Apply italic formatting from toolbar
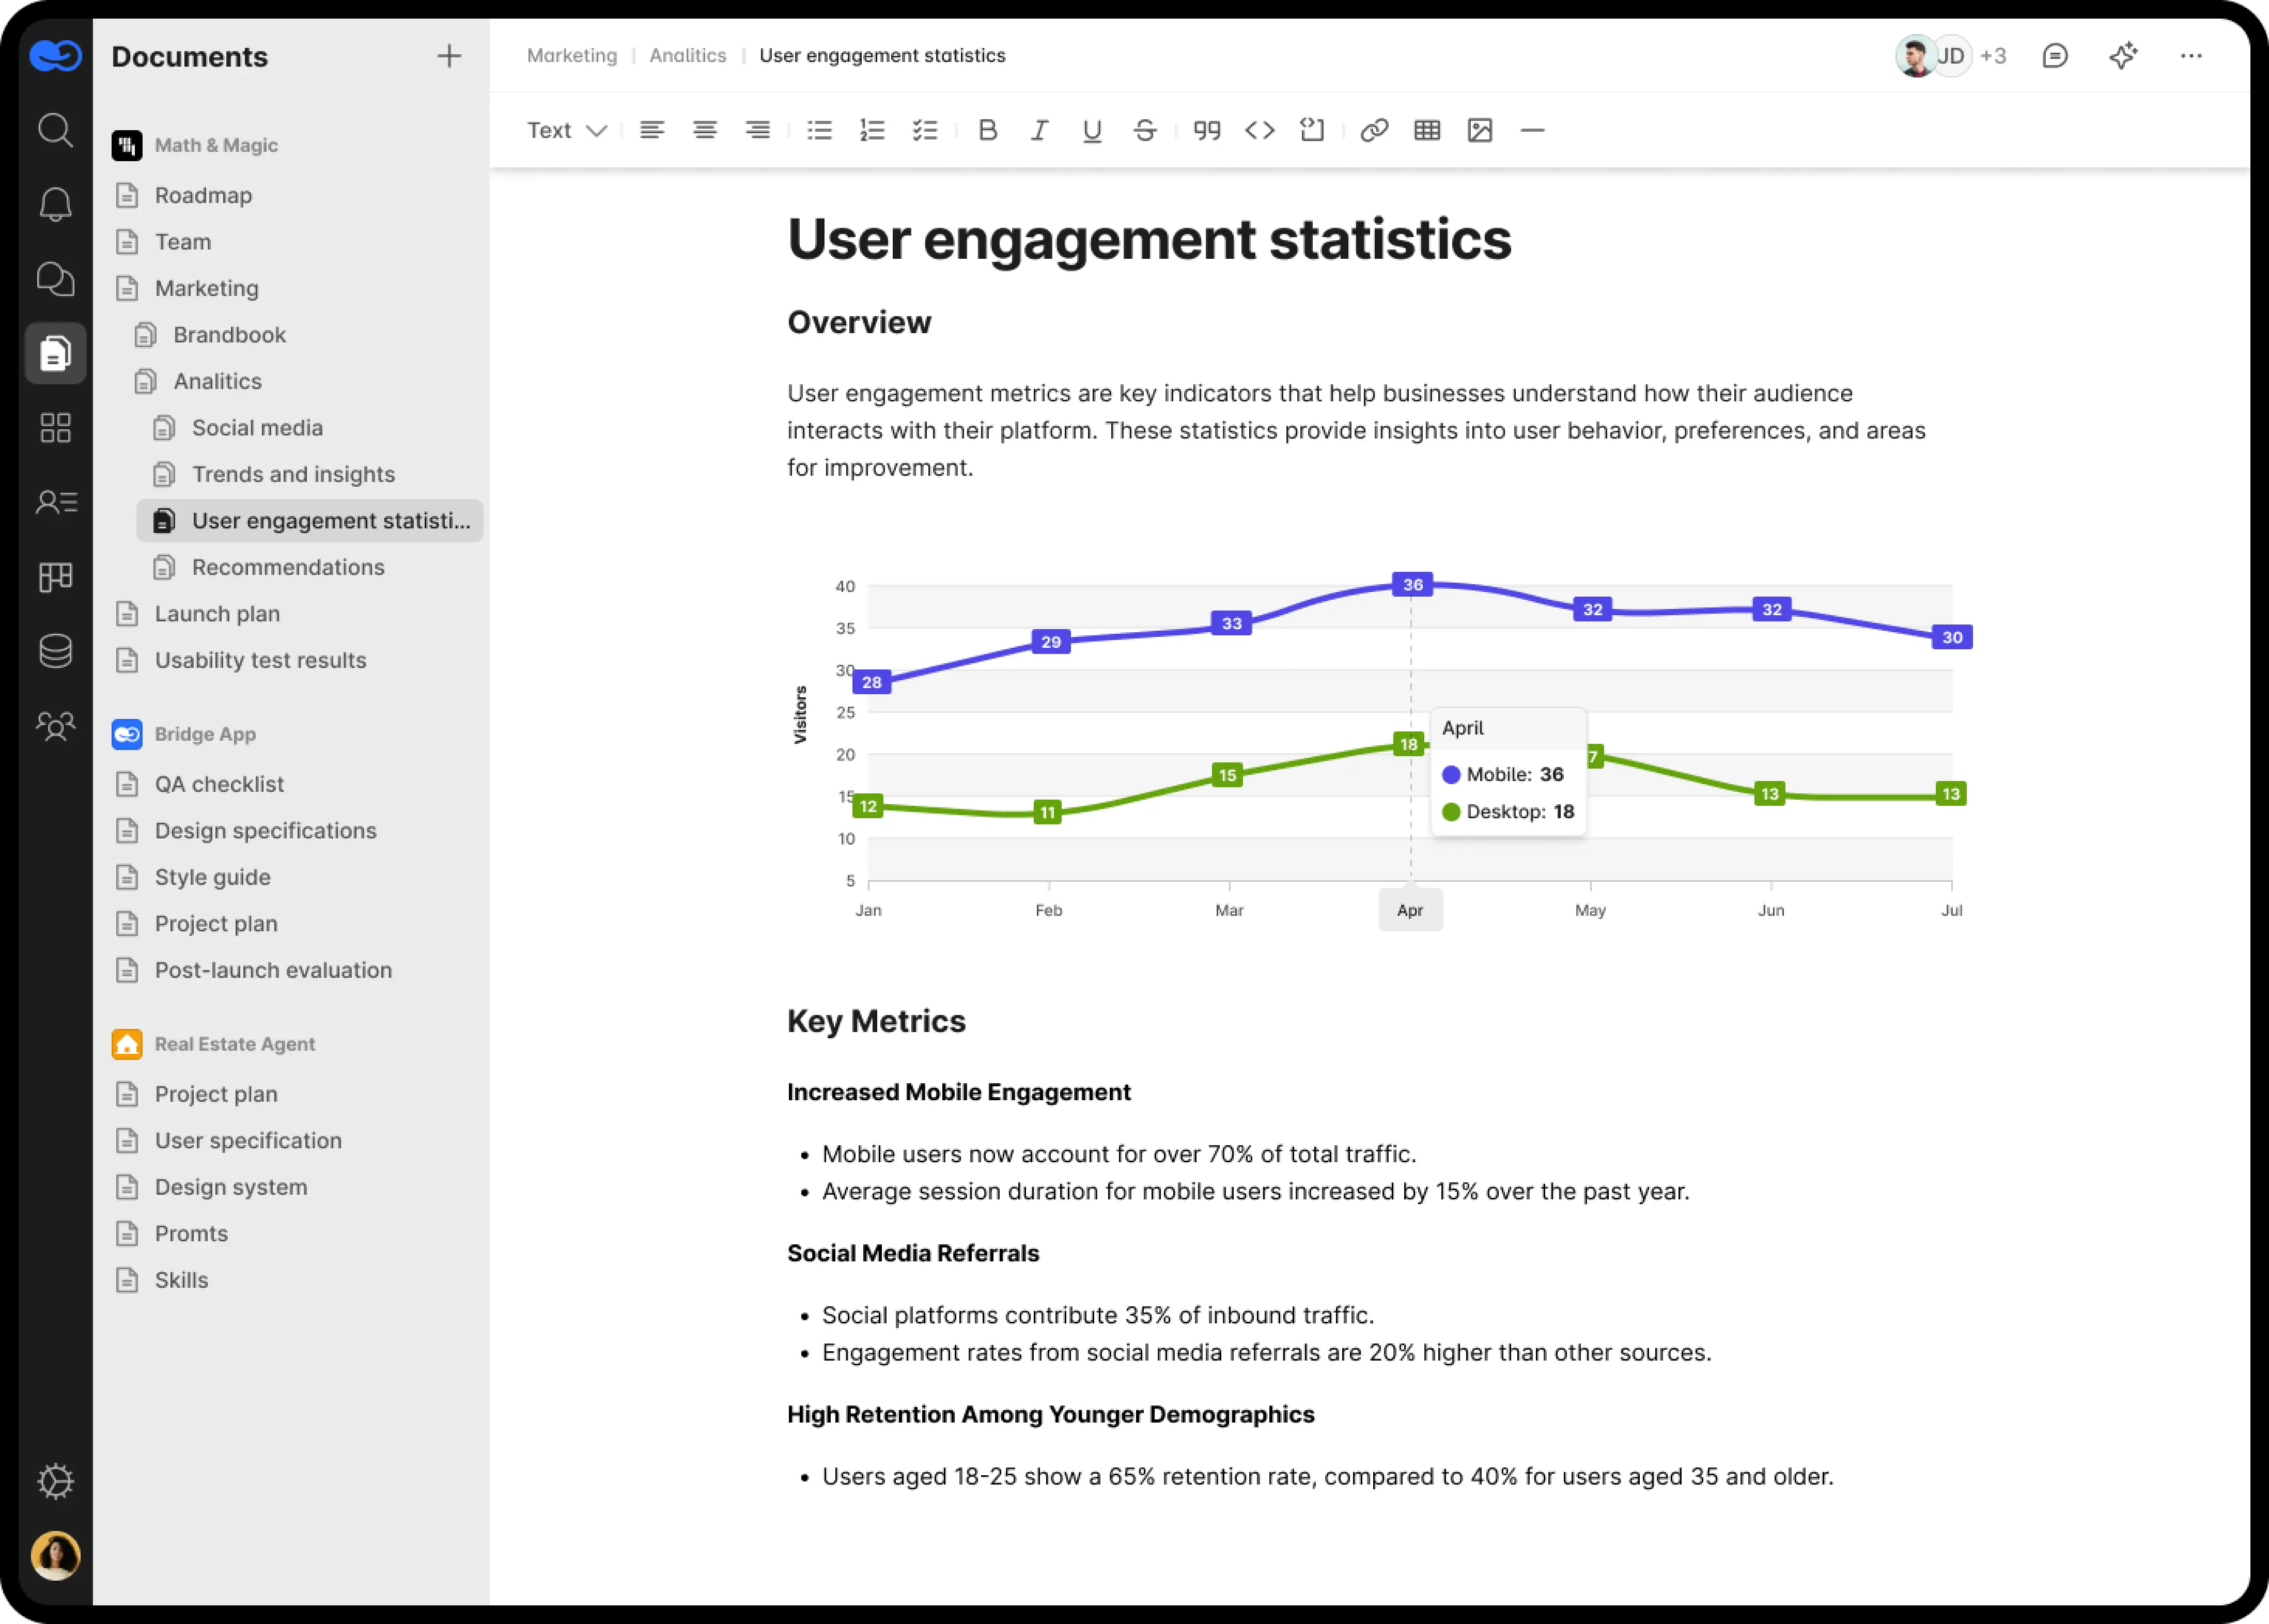The width and height of the screenshot is (2269, 1624). pos(1039,130)
